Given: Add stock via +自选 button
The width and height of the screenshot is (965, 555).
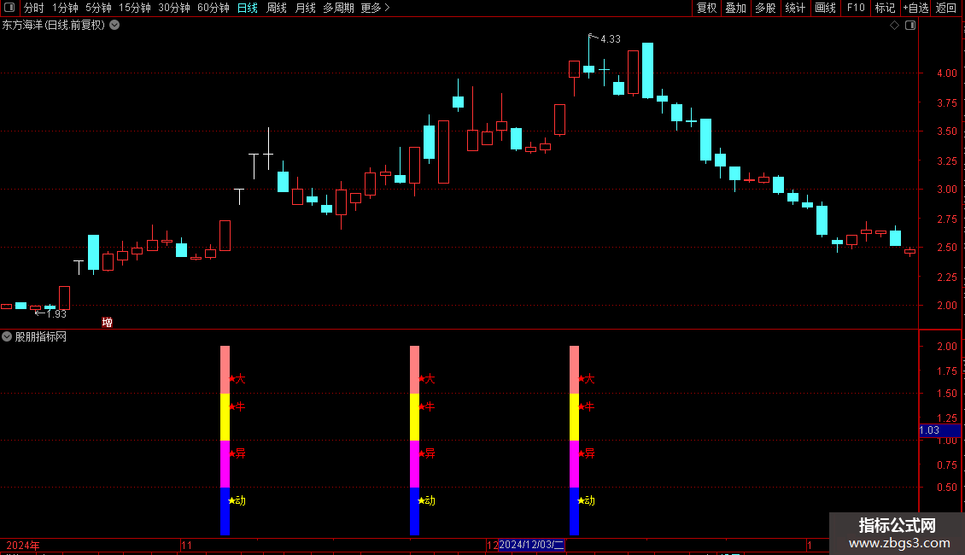Looking at the screenshot, I should [915, 8].
